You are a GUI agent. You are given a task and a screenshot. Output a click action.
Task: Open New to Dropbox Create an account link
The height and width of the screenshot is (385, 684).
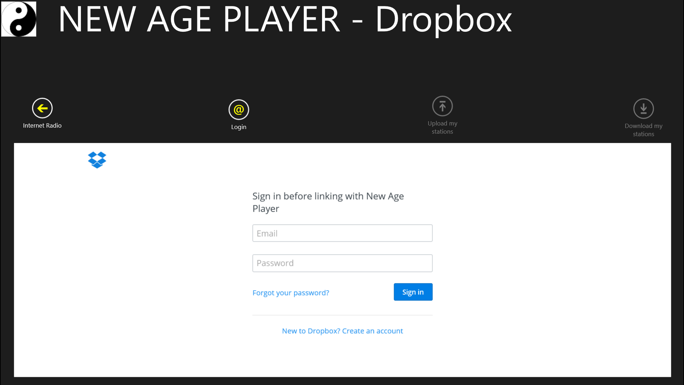342,331
